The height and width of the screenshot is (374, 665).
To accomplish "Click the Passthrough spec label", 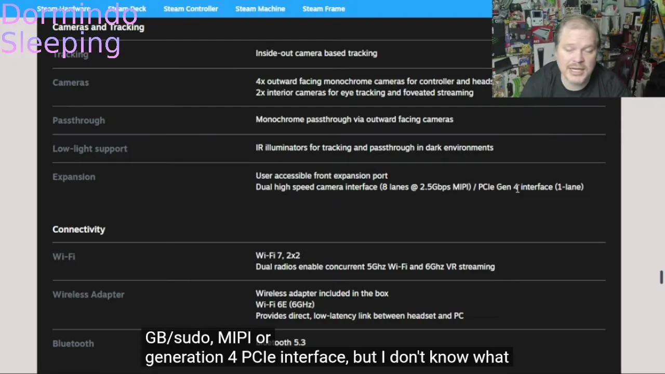I will coord(78,121).
